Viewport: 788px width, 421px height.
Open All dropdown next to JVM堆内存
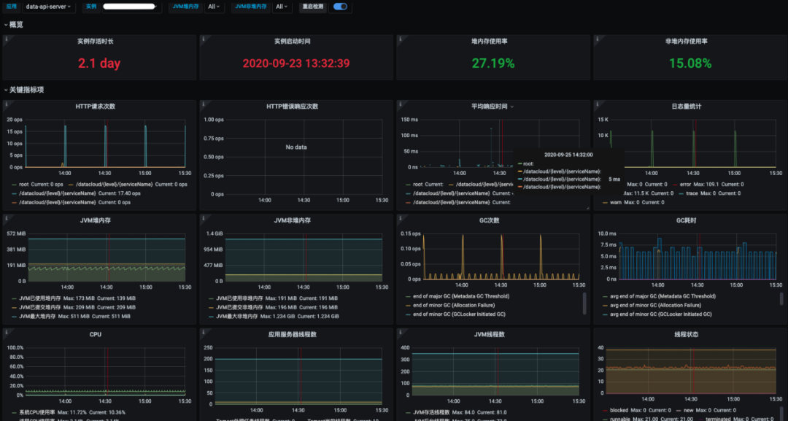coord(214,7)
